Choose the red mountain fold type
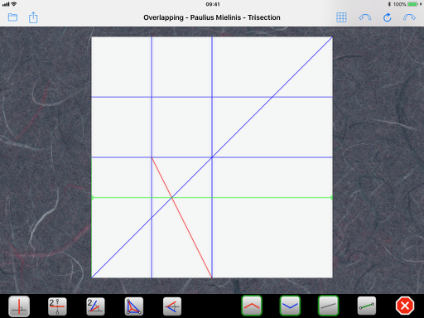Screen dimensions: 424x318 click(252, 306)
